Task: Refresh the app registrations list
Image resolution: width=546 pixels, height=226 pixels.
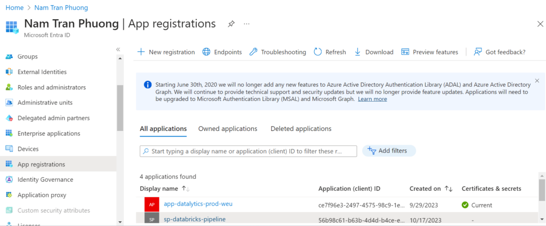Action: 330,52
